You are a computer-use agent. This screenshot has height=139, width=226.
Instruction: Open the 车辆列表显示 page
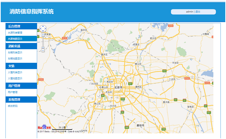15,53
